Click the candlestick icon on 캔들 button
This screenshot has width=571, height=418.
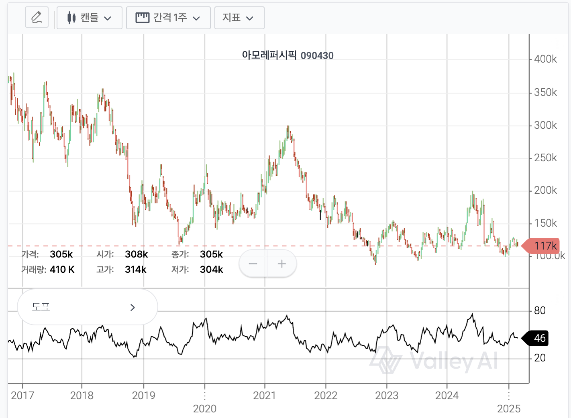pos(71,18)
